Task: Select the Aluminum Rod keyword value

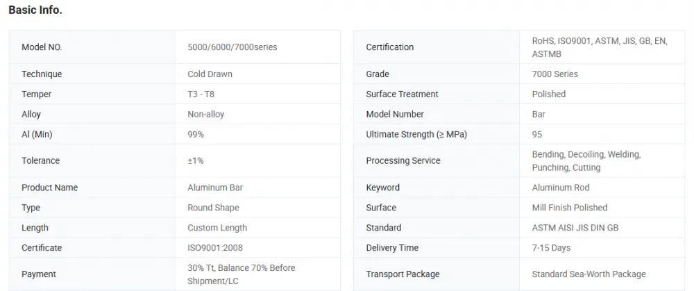Action: (x=561, y=188)
